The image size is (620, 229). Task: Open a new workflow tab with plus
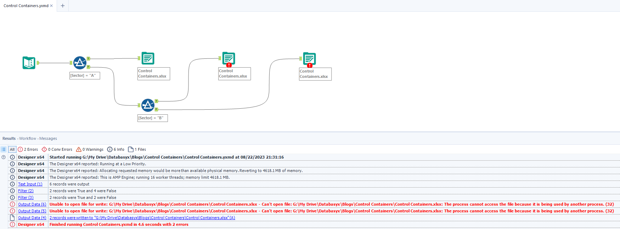pos(63,6)
